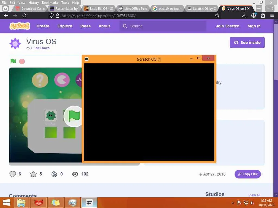Click the green virus icon in the project

click(x=51, y=115)
